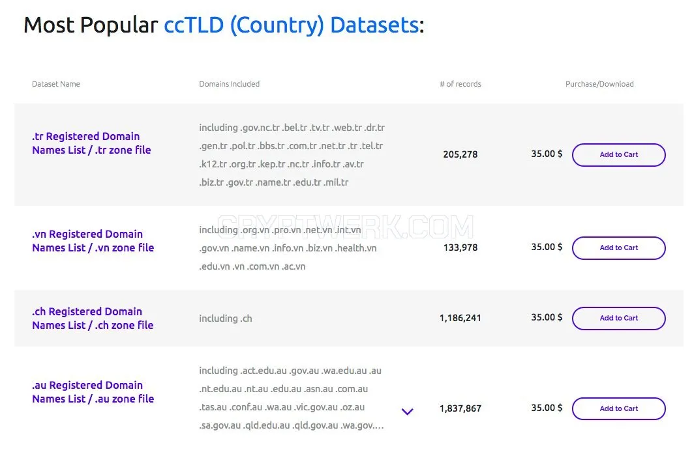Click the # of records column header
Viewport: 692px width, 454px height.
point(460,84)
